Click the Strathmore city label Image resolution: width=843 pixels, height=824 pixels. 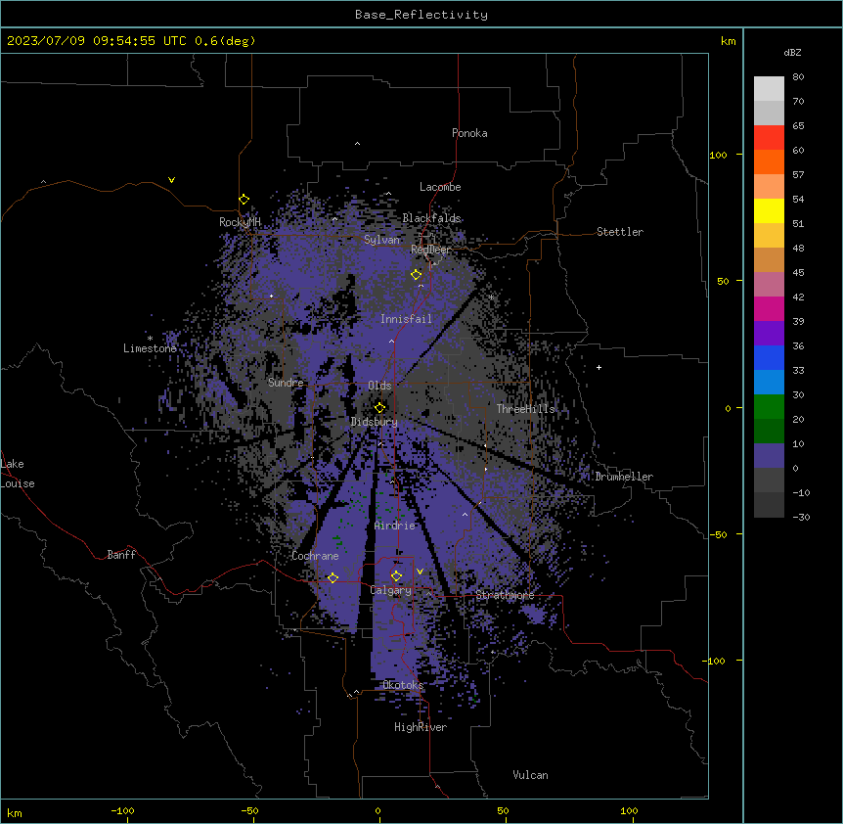[x=505, y=595]
